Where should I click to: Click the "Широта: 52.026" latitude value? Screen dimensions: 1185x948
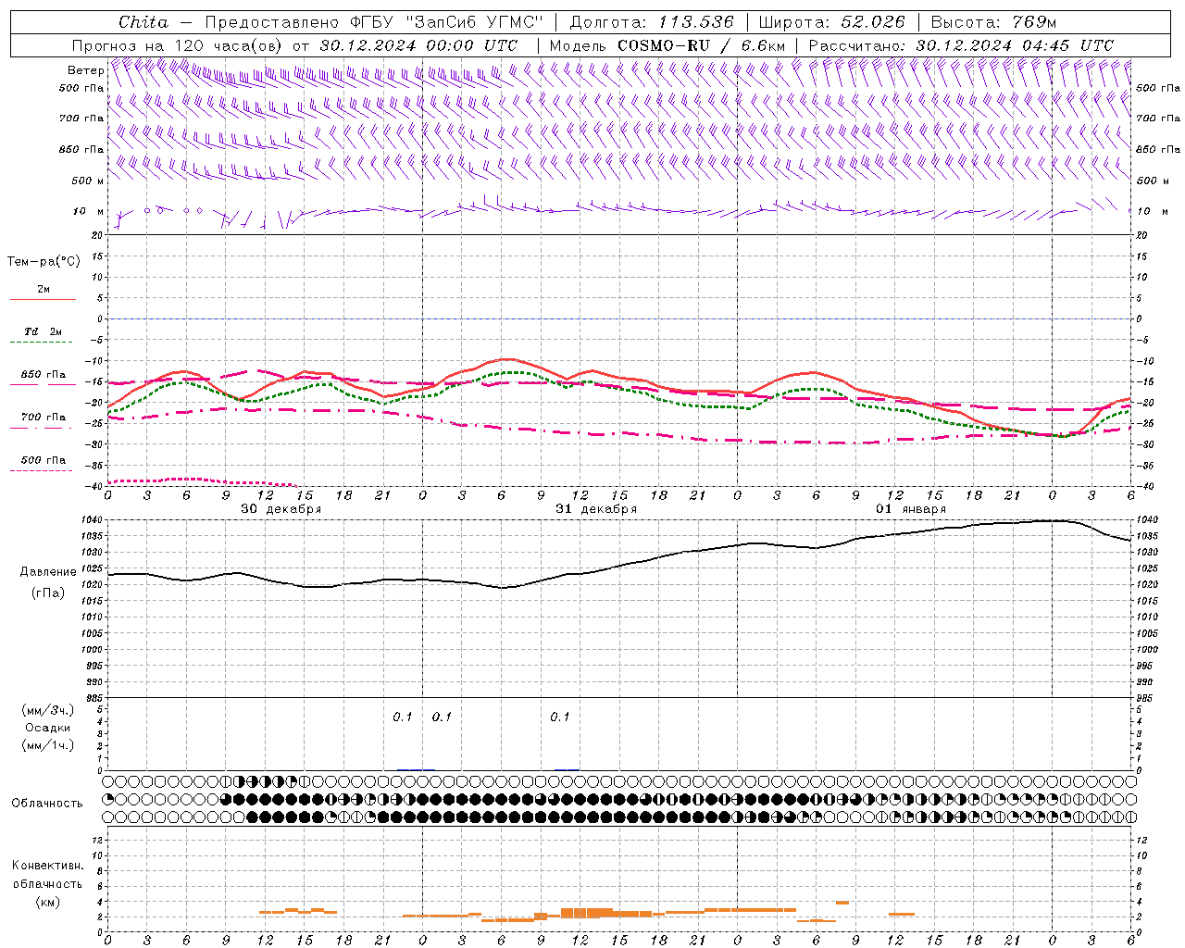tap(832, 22)
